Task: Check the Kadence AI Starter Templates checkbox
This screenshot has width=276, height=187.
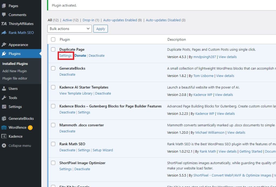Action: (x=53, y=87)
